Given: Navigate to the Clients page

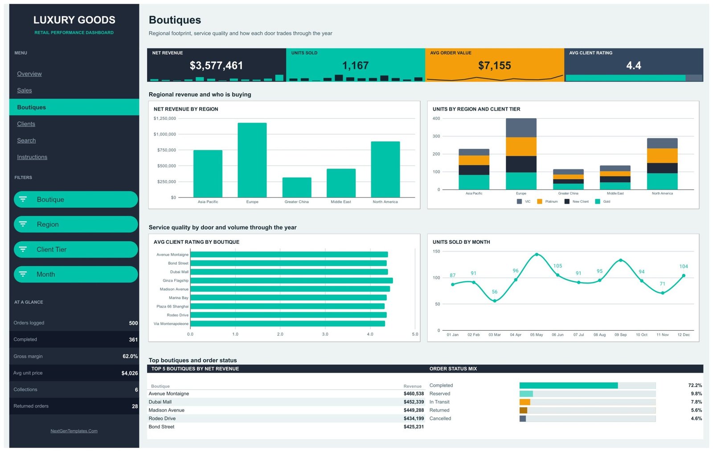Looking at the screenshot, I should [26, 123].
